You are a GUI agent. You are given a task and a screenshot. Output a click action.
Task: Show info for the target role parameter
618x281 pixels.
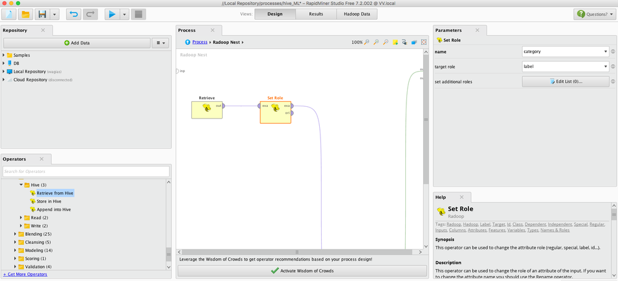point(613,67)
